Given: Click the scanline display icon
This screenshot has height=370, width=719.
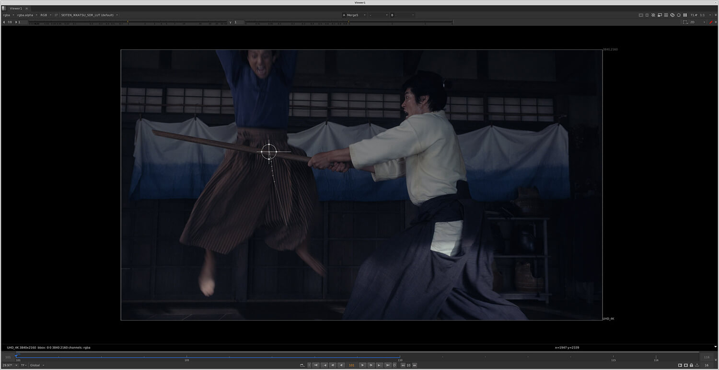Looking at the screenshot, I should tap(666, 15).
